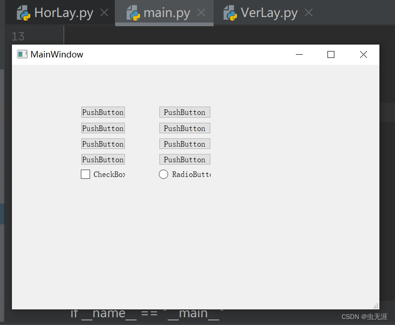Click the third PushButton in right column

(185, 144)
